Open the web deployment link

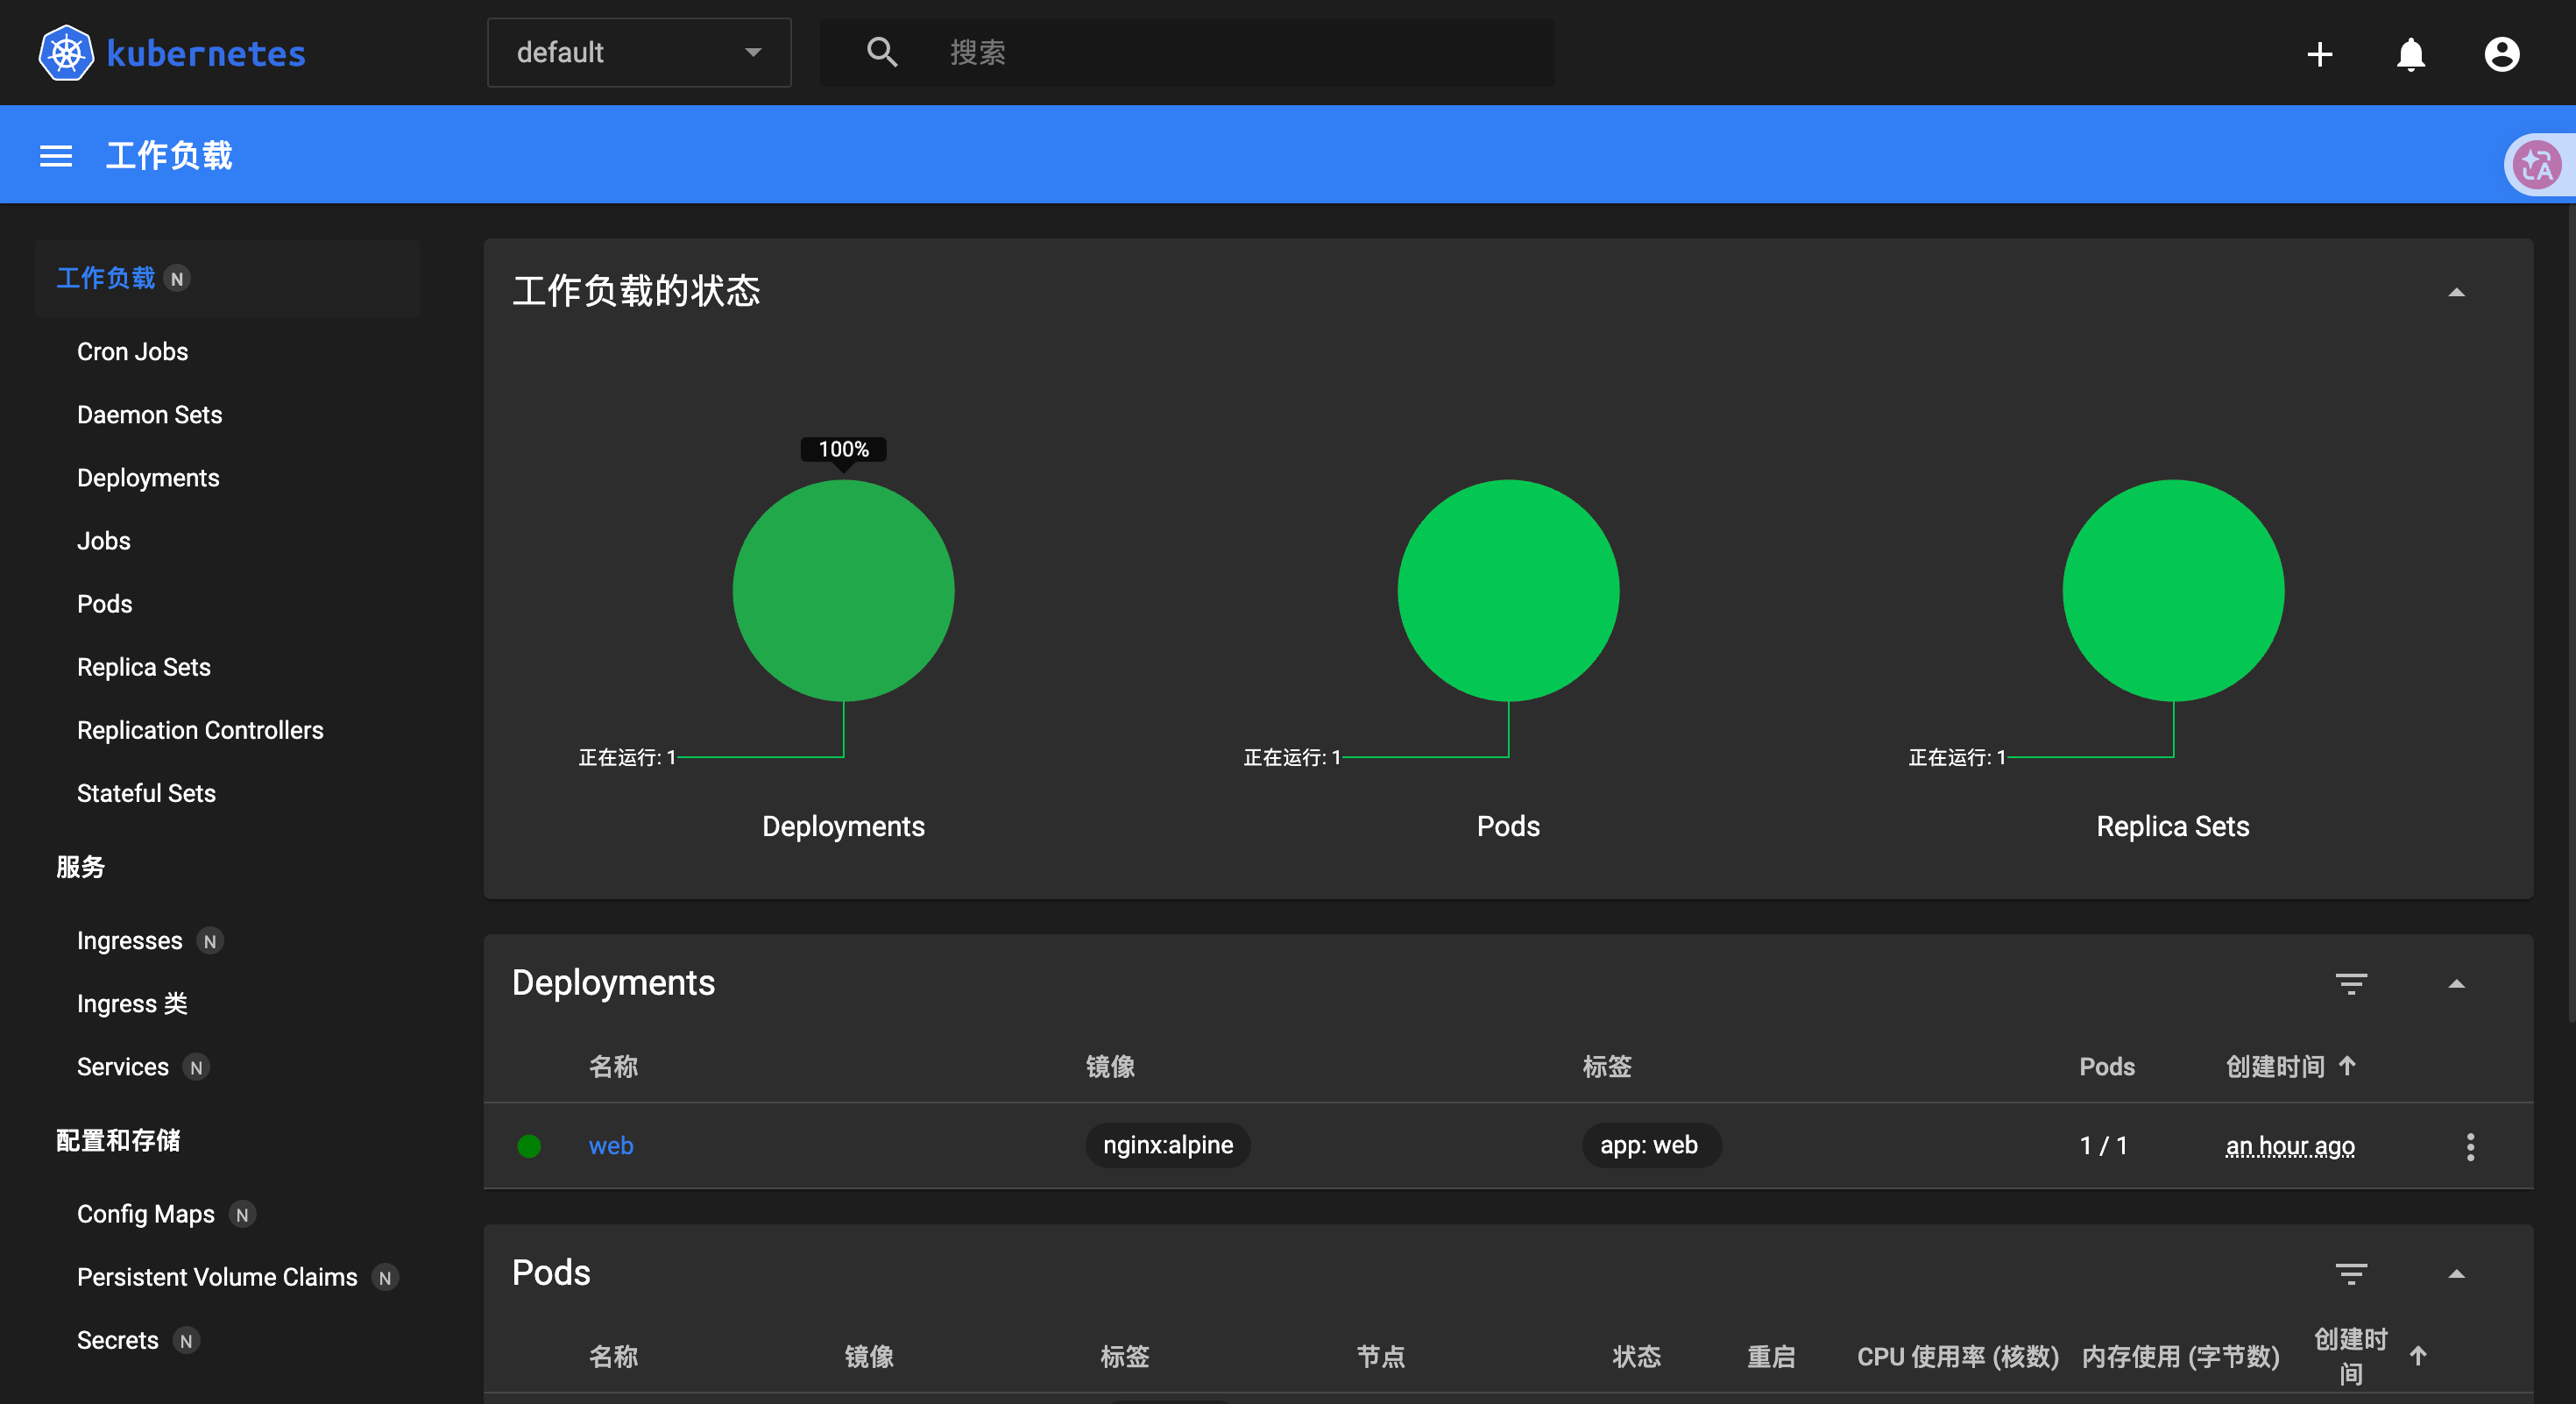pos(611,1146)
